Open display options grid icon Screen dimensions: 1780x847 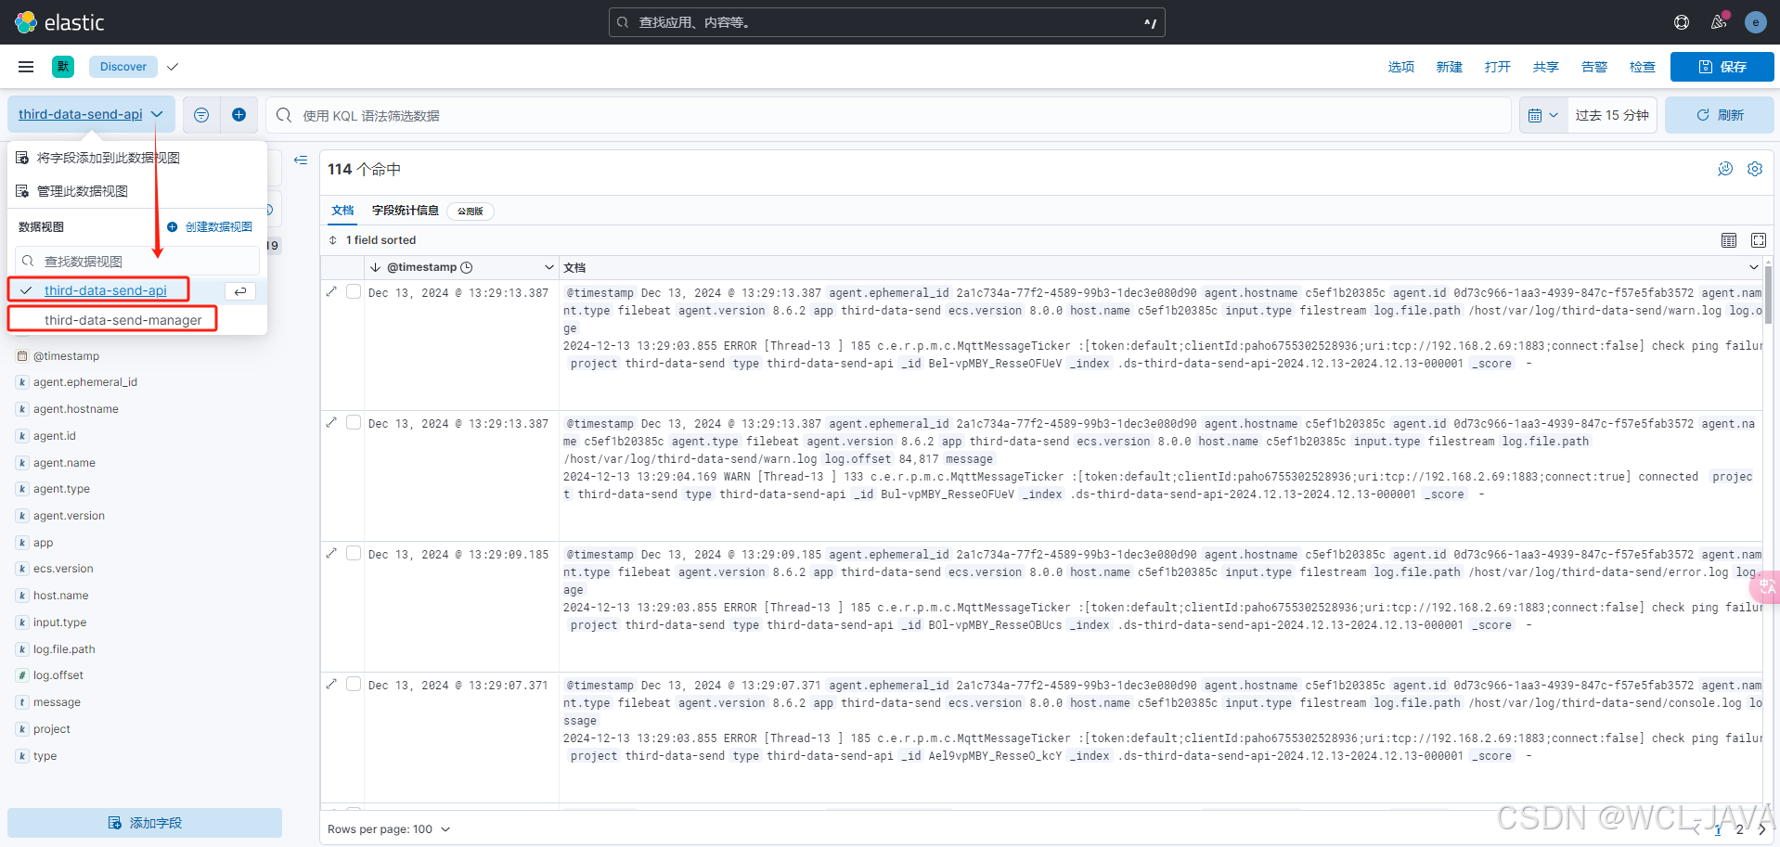(x=1729, y=240)
